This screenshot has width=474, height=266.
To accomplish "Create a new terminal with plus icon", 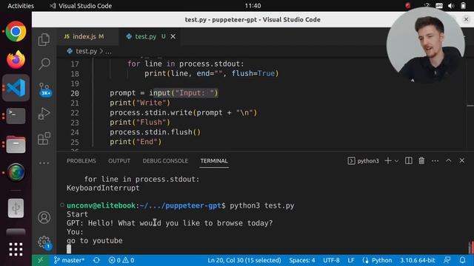I will 388,161.
